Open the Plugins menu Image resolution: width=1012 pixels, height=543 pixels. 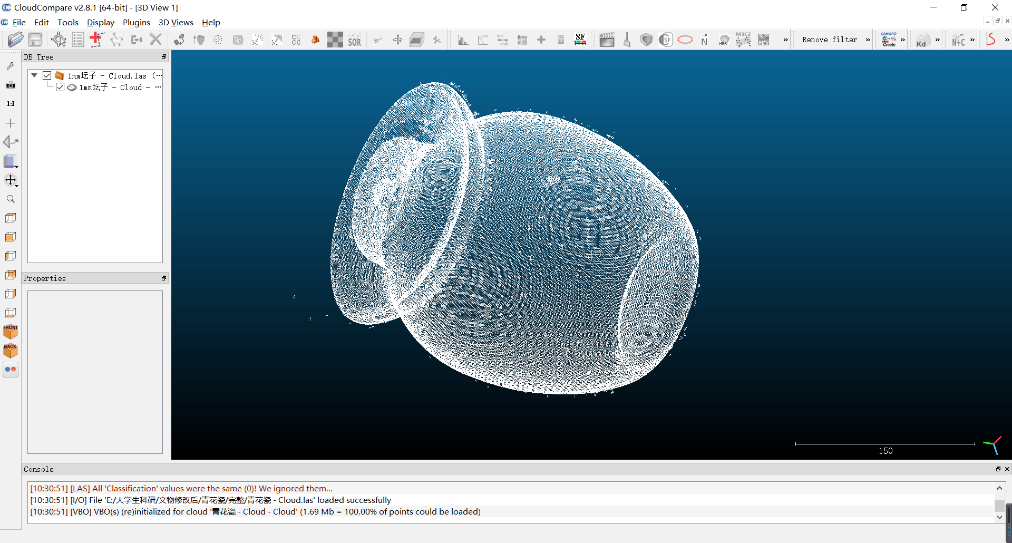(x=136, y=22)
